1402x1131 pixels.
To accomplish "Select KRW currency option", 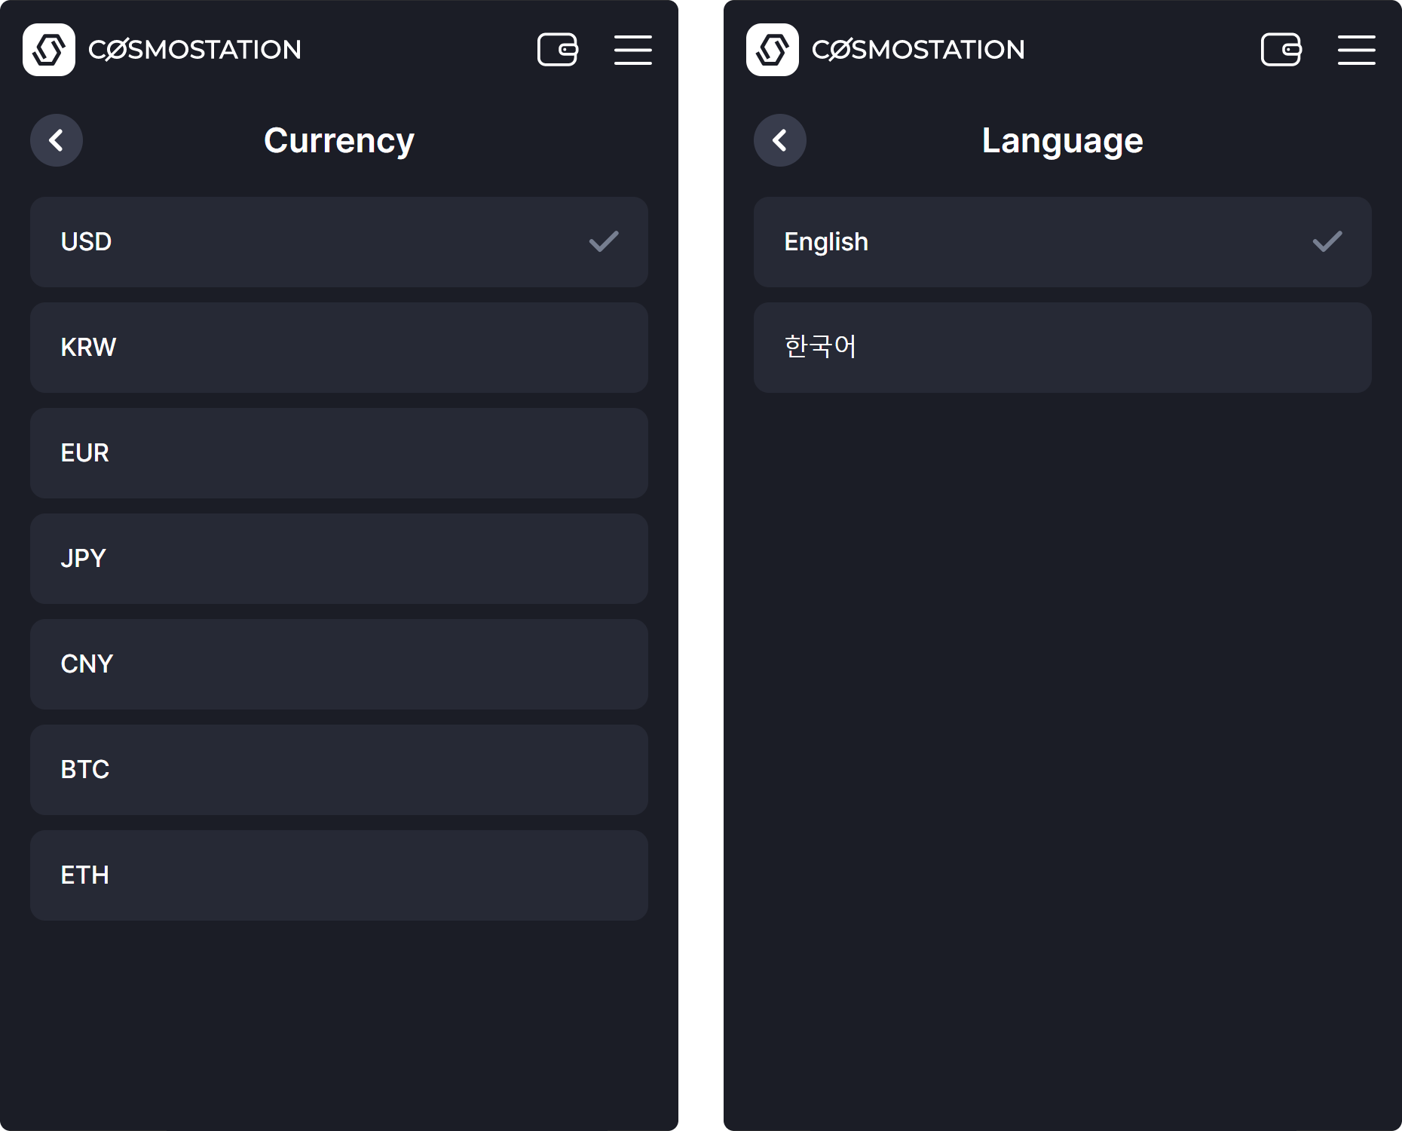I will point(339,348).
